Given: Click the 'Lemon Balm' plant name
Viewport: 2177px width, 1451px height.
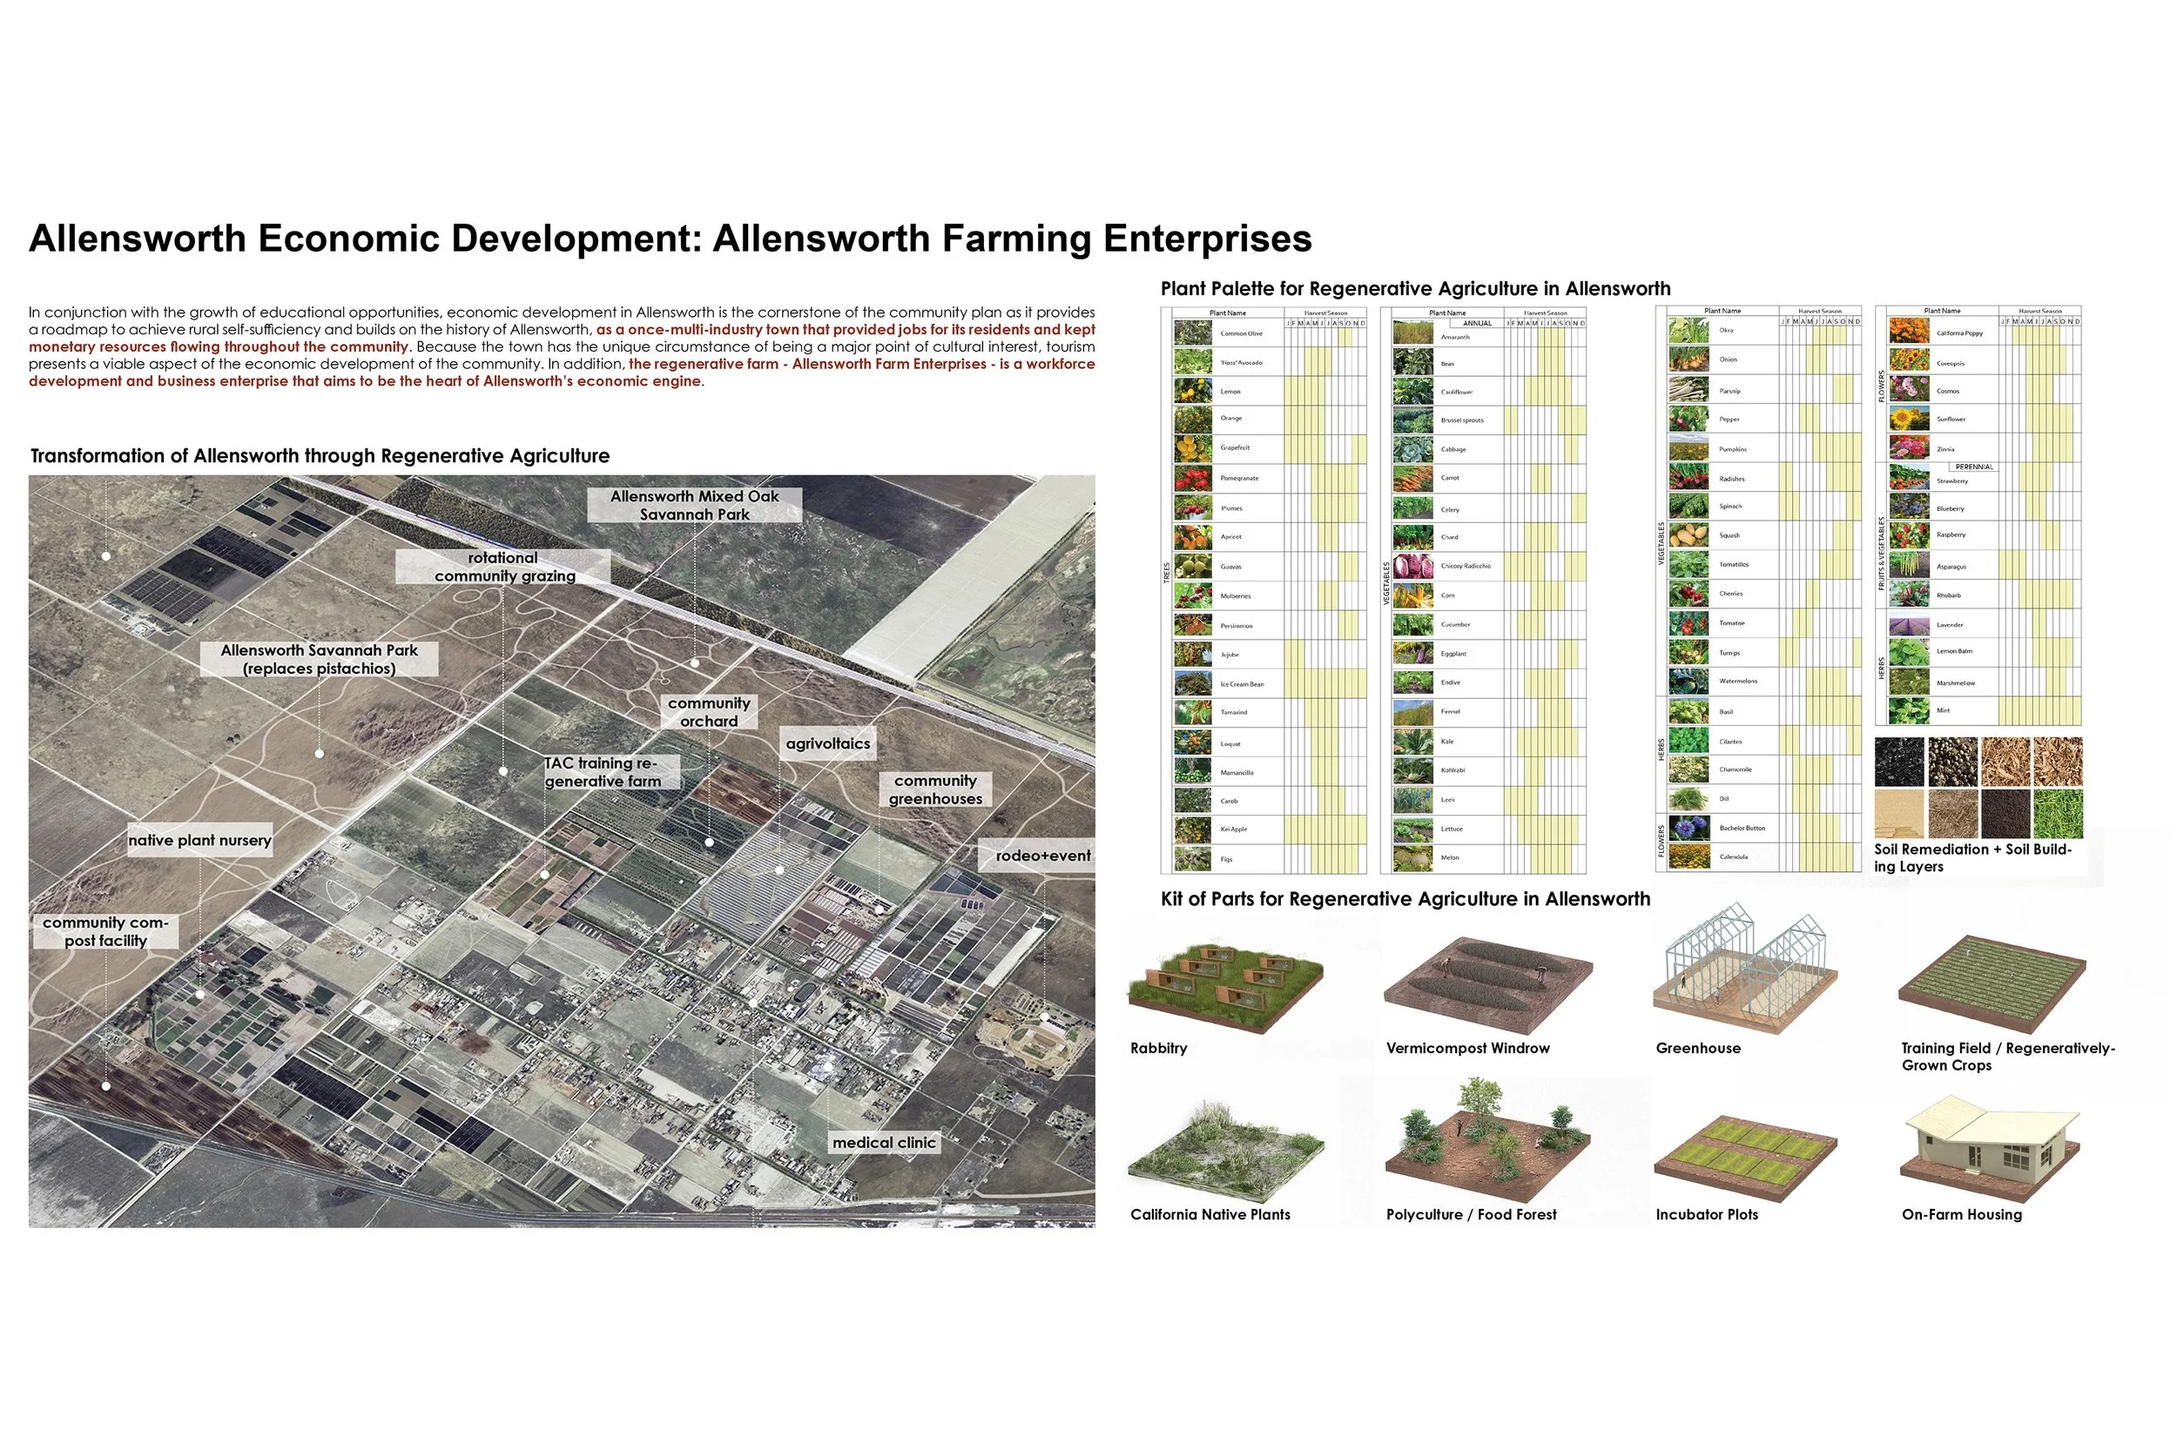Looking at the screenshot, I should (1954, 651).
